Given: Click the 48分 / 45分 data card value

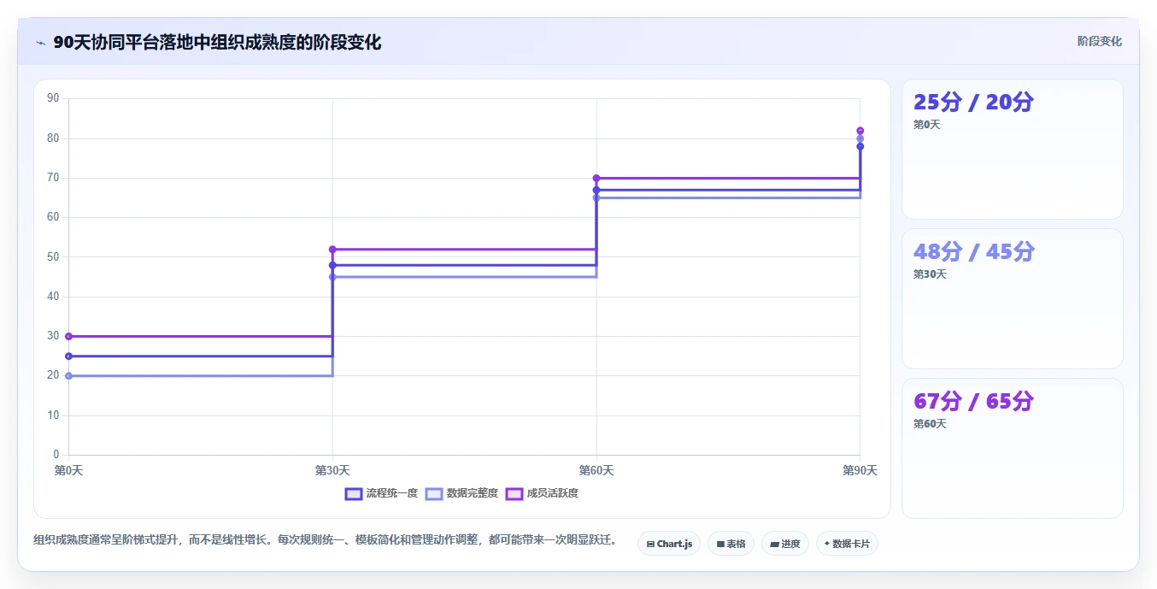Looking at the screenshot, I should pyautogui.click(x=974, y=251).
